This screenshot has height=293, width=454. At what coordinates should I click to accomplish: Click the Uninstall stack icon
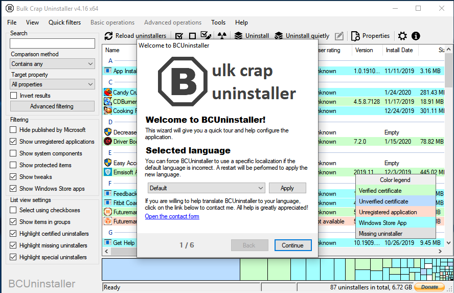click(x=238, y=36)
